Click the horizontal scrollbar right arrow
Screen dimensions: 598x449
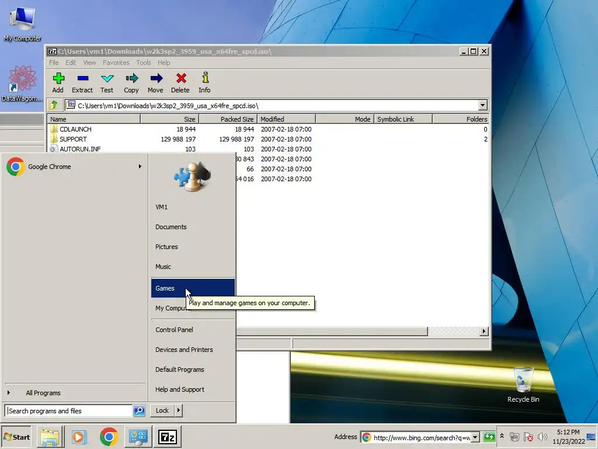tap(484, 331)
